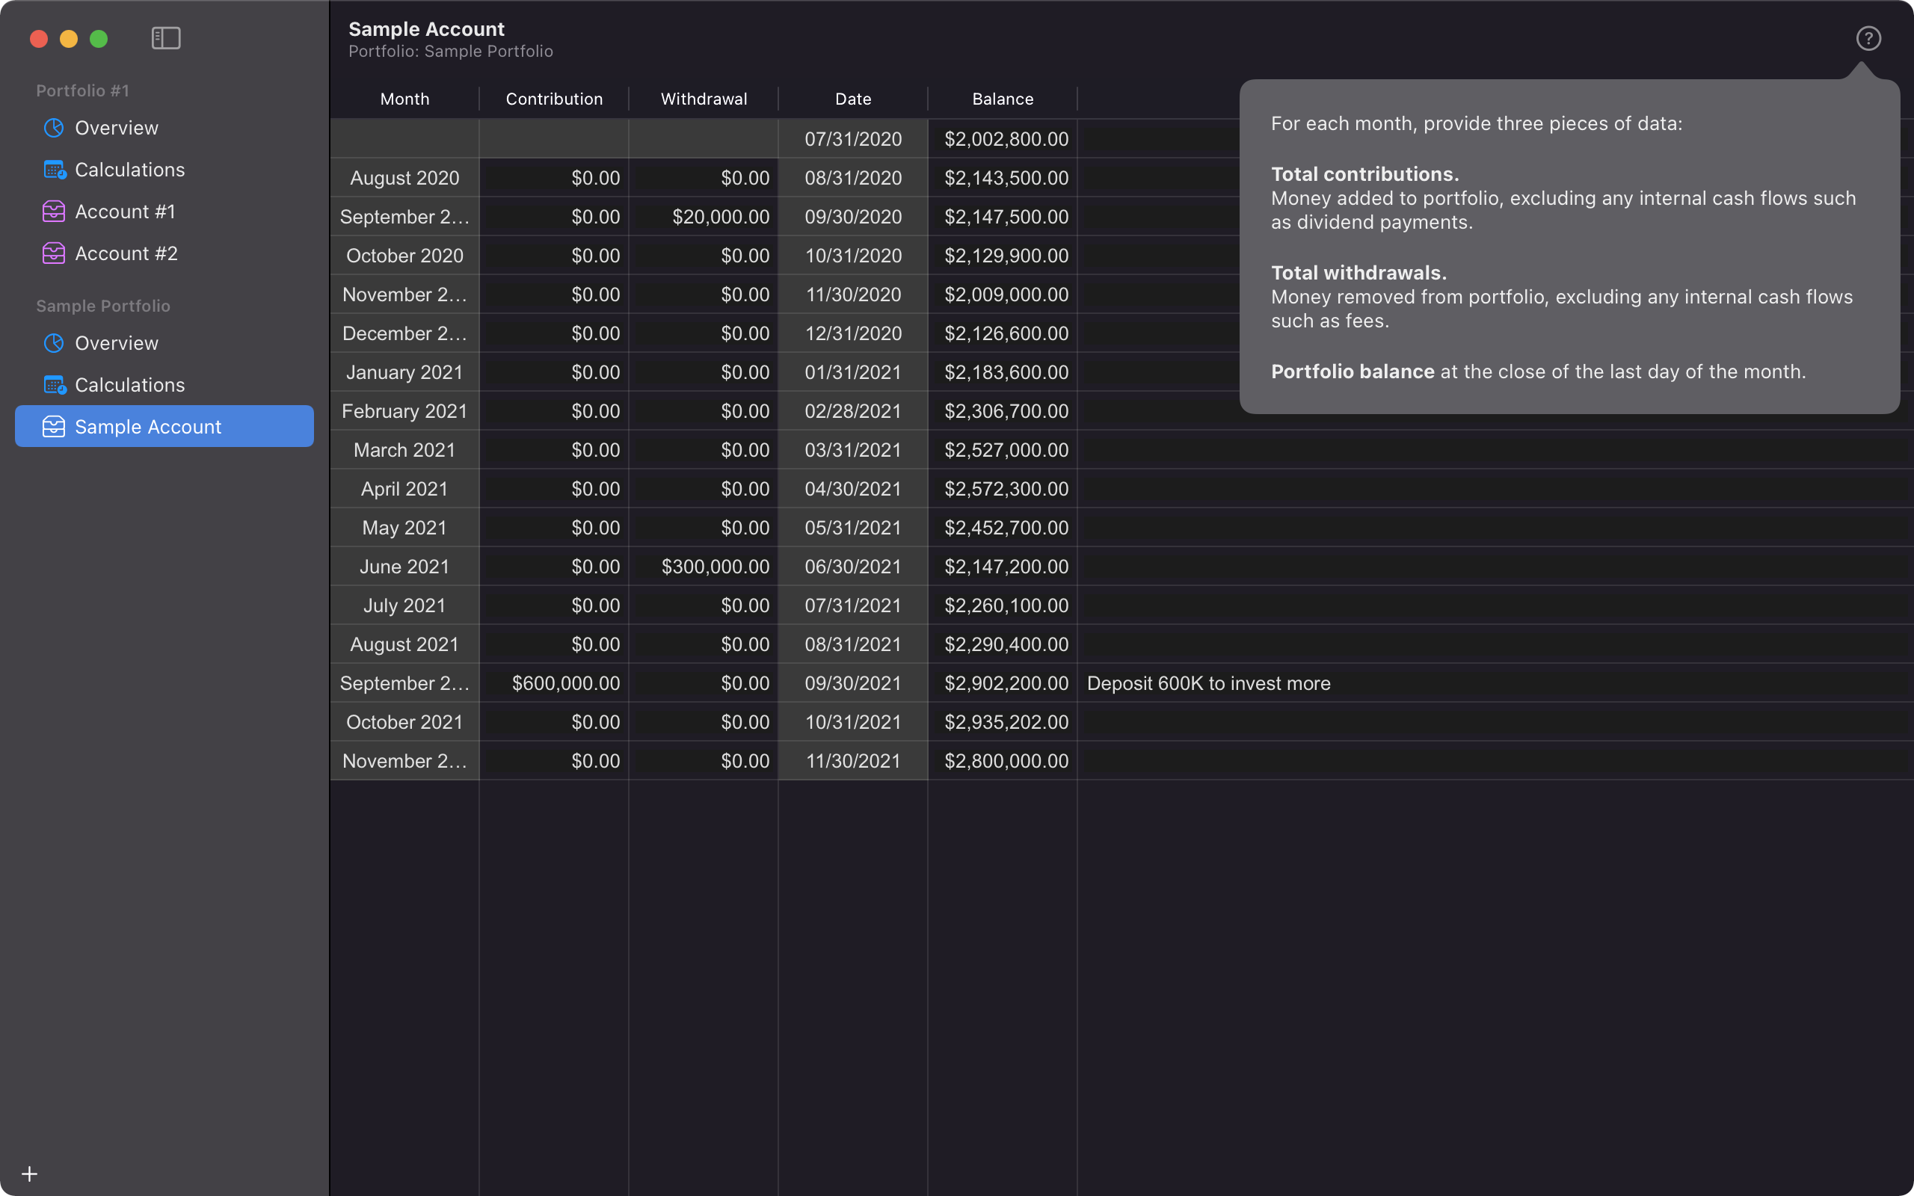The image size is (1914, 1196).
Task: Click the Account #2 tray icon
Action: (x=54, y=254)
